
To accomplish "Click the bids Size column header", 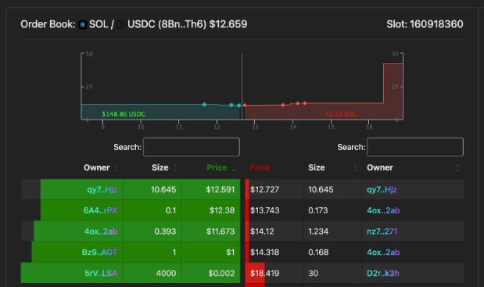I will point(160,168).
